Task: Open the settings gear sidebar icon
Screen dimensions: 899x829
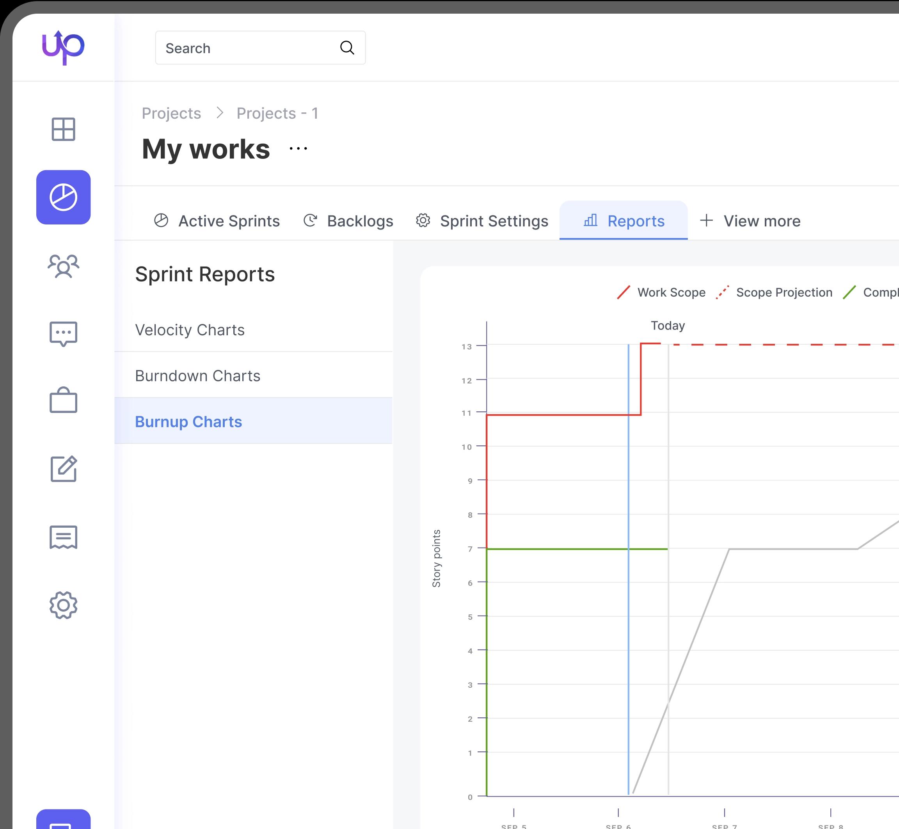Action: click(63, 605)
